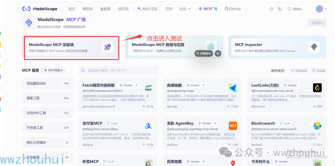Screen dimensions: 335x166
Task: Filter service type by Local
Action: [318, 71]
